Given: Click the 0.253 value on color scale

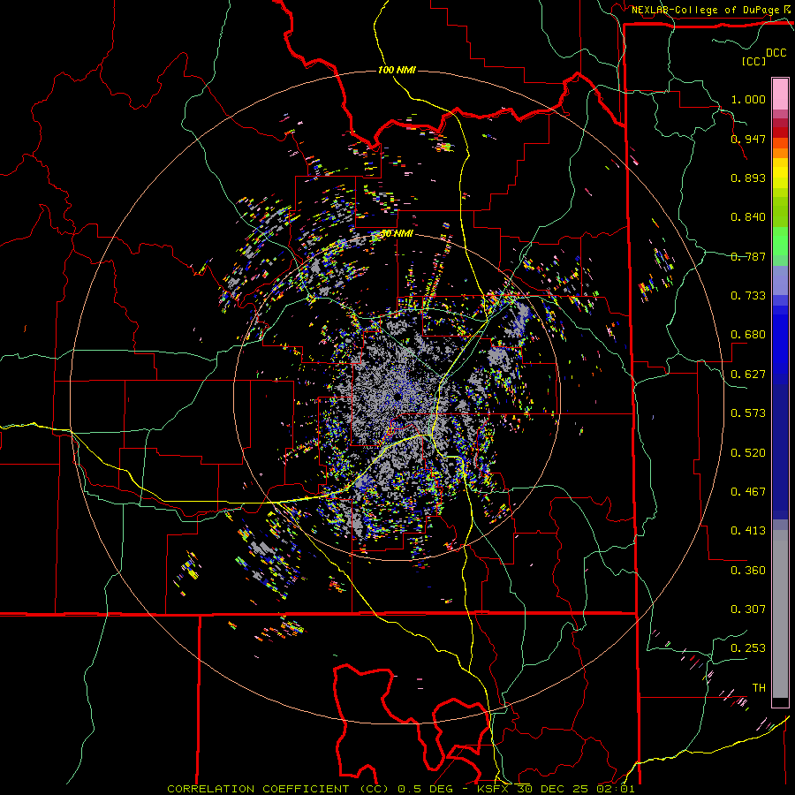Looking at the screenshot, I should (748, 648).
